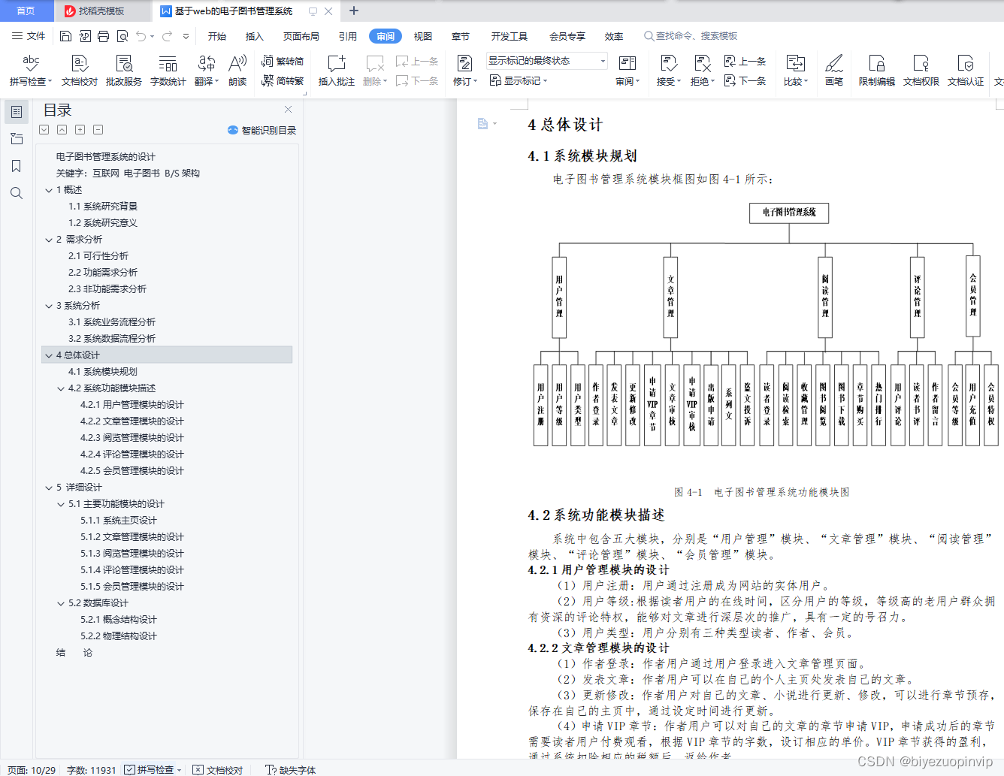Collapse the 2 需求分析 outline section

click(49, 240)
